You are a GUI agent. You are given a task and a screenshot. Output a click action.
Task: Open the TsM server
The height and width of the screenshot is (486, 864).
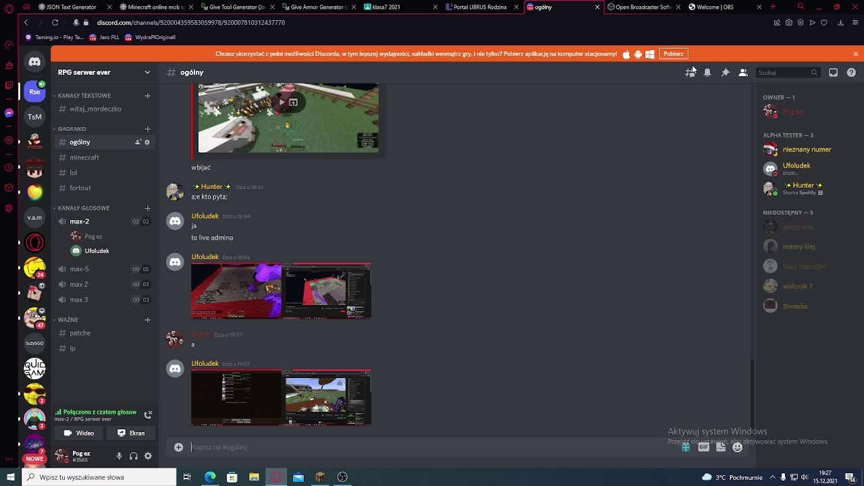(x=34, y=117)
